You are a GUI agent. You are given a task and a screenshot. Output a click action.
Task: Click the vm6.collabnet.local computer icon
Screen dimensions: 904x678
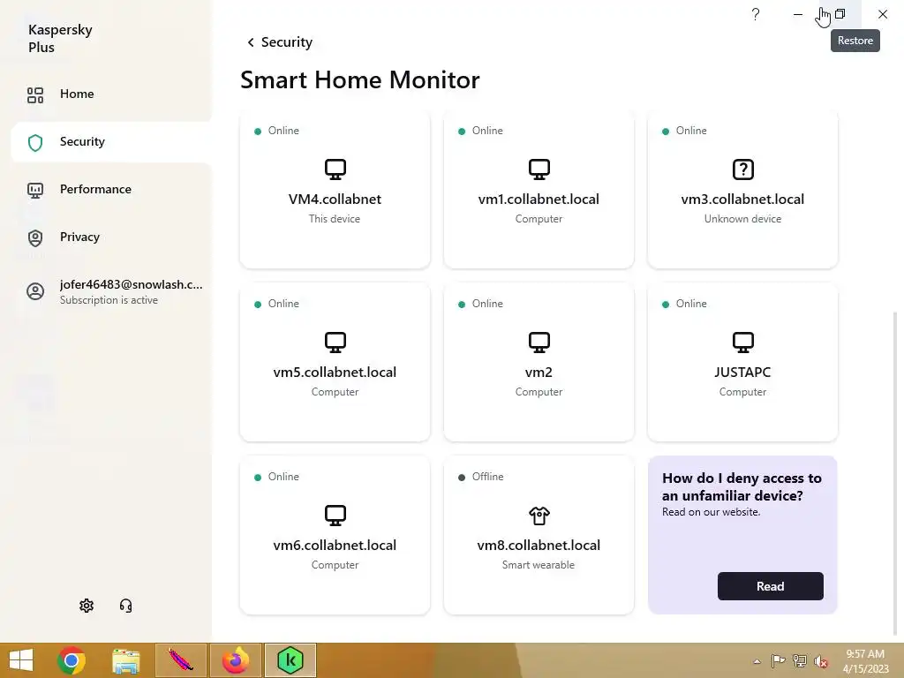click(335, 516)
